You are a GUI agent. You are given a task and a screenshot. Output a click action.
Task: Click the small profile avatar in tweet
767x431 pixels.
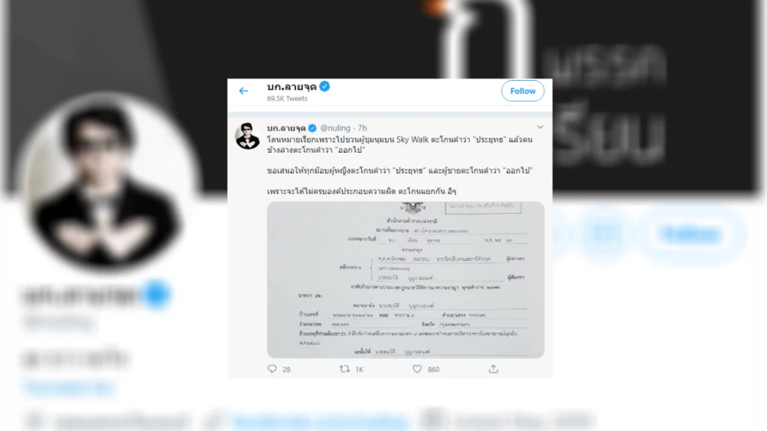247,136
